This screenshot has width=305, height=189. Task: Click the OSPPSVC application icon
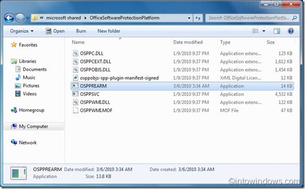pyautogui.click(x=75, y=94)
